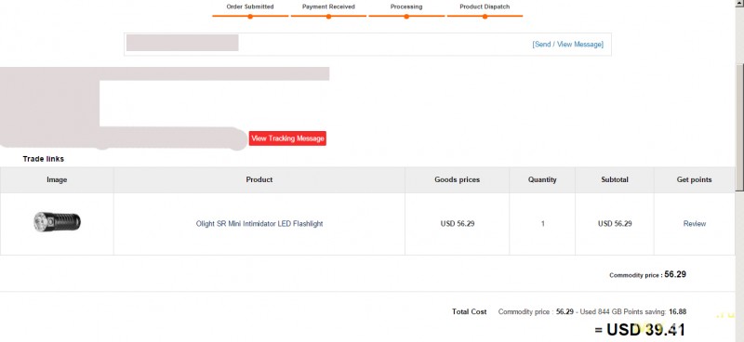Click the Order Submitted step label

click(250, 7)
